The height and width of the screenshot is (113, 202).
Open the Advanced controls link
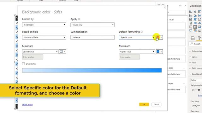tap(200, 95)
